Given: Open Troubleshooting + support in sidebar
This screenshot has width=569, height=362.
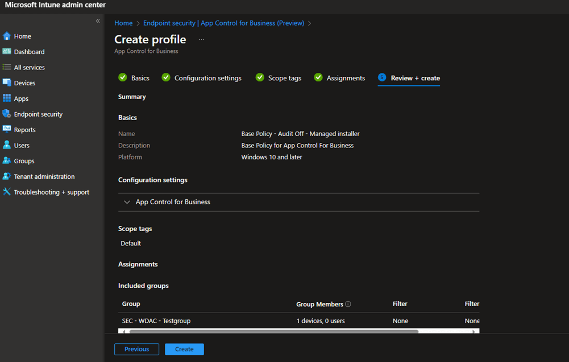Looking at the screenshot, I should tap(52, 192).
